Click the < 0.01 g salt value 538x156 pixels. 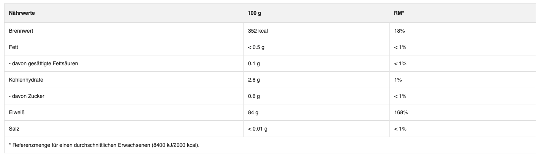(258, 129)
